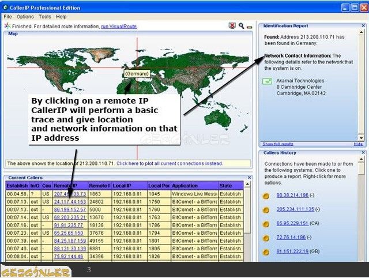Open the Options menu
Image resolution: width=369 pixels, height=278 pixels.
[25, 17]
